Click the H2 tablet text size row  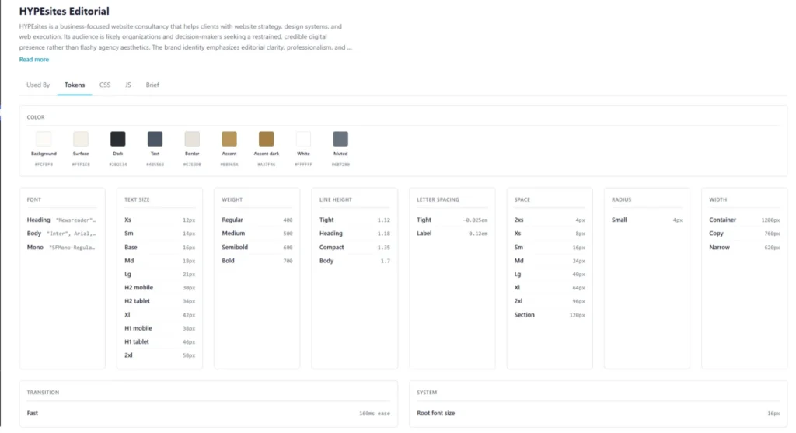159,301
